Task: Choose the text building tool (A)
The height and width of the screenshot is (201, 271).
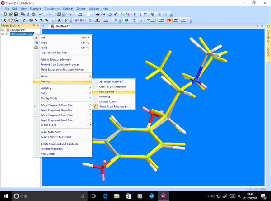Action: point(59,20)
